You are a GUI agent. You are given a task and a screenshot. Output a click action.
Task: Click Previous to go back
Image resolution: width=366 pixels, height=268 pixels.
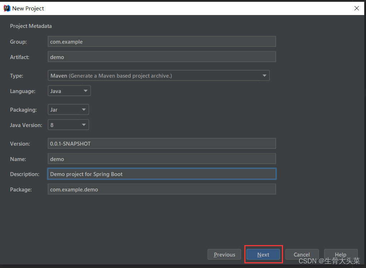[x=224, y=254]
